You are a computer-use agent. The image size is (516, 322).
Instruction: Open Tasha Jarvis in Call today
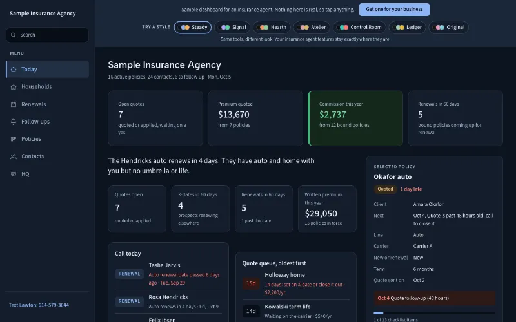(x=168, y=274)
